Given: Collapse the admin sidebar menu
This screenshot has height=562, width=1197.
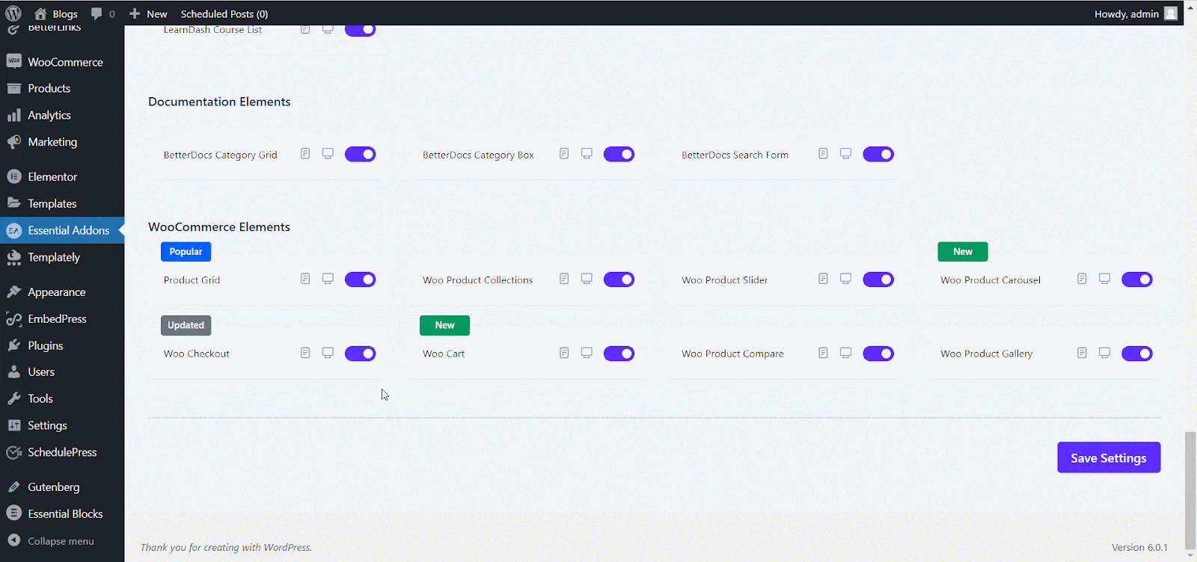Looking at the screenshot, I should [x=62, y=541].
